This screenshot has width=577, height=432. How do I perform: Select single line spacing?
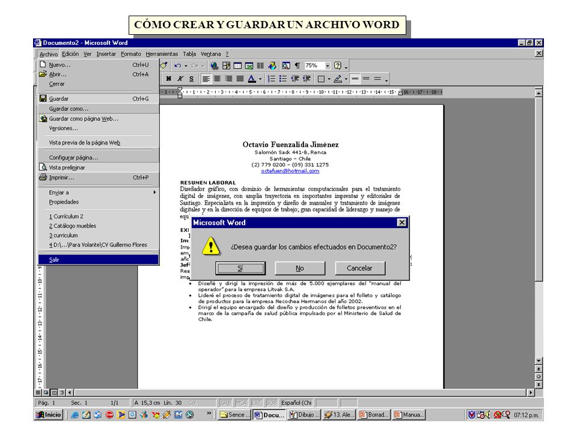pyautogui.click(x=355, y=79)
